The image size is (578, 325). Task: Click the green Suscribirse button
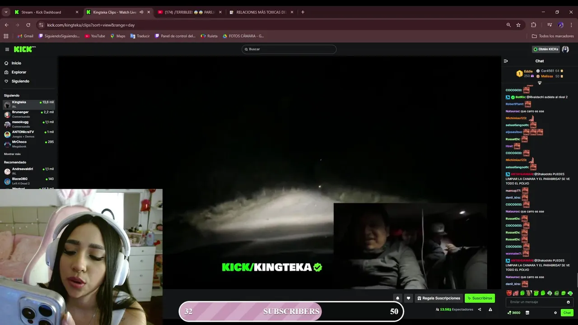(480, 298)
